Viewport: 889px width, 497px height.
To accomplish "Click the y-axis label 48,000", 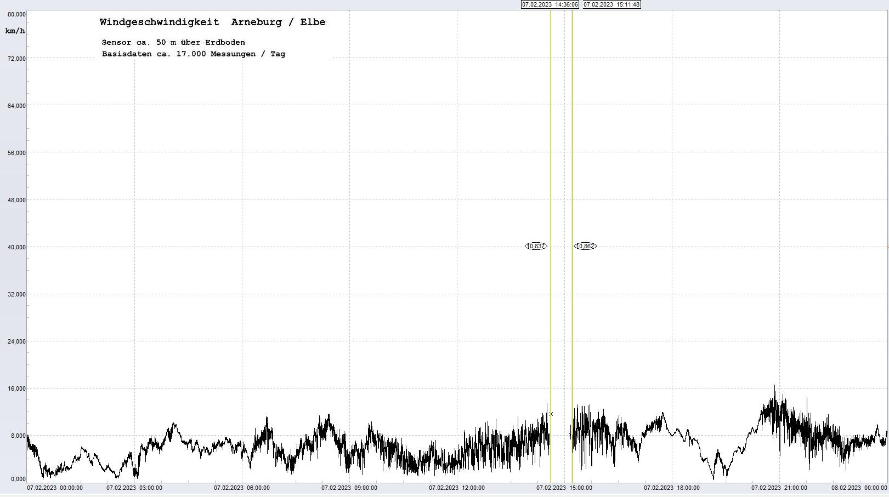I will (x=16, y=200).
